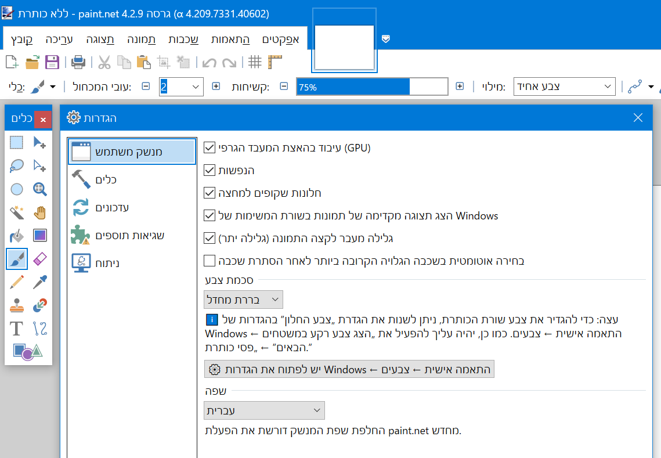Click the blank image thumbnail
This screenshot has width=661, height=458.
(x=344, y=46)
